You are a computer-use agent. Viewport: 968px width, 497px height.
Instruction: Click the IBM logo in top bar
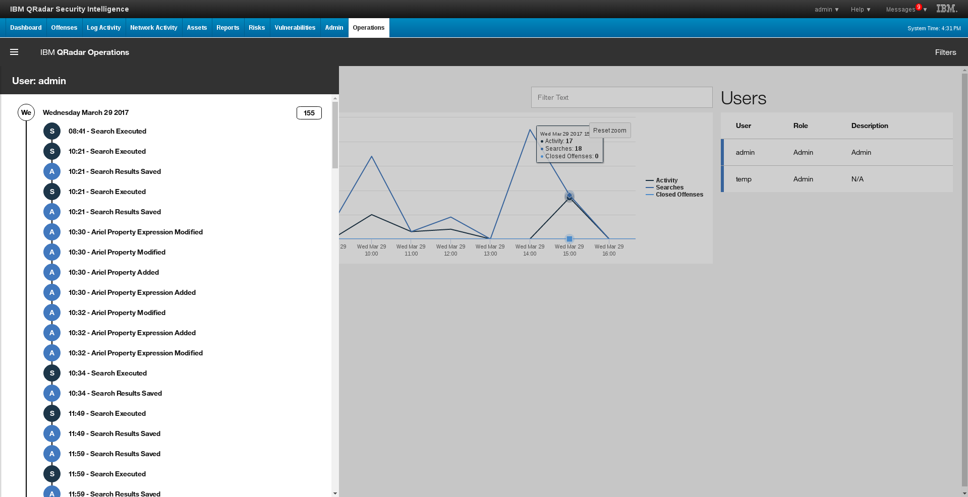(x=946, y=9)
